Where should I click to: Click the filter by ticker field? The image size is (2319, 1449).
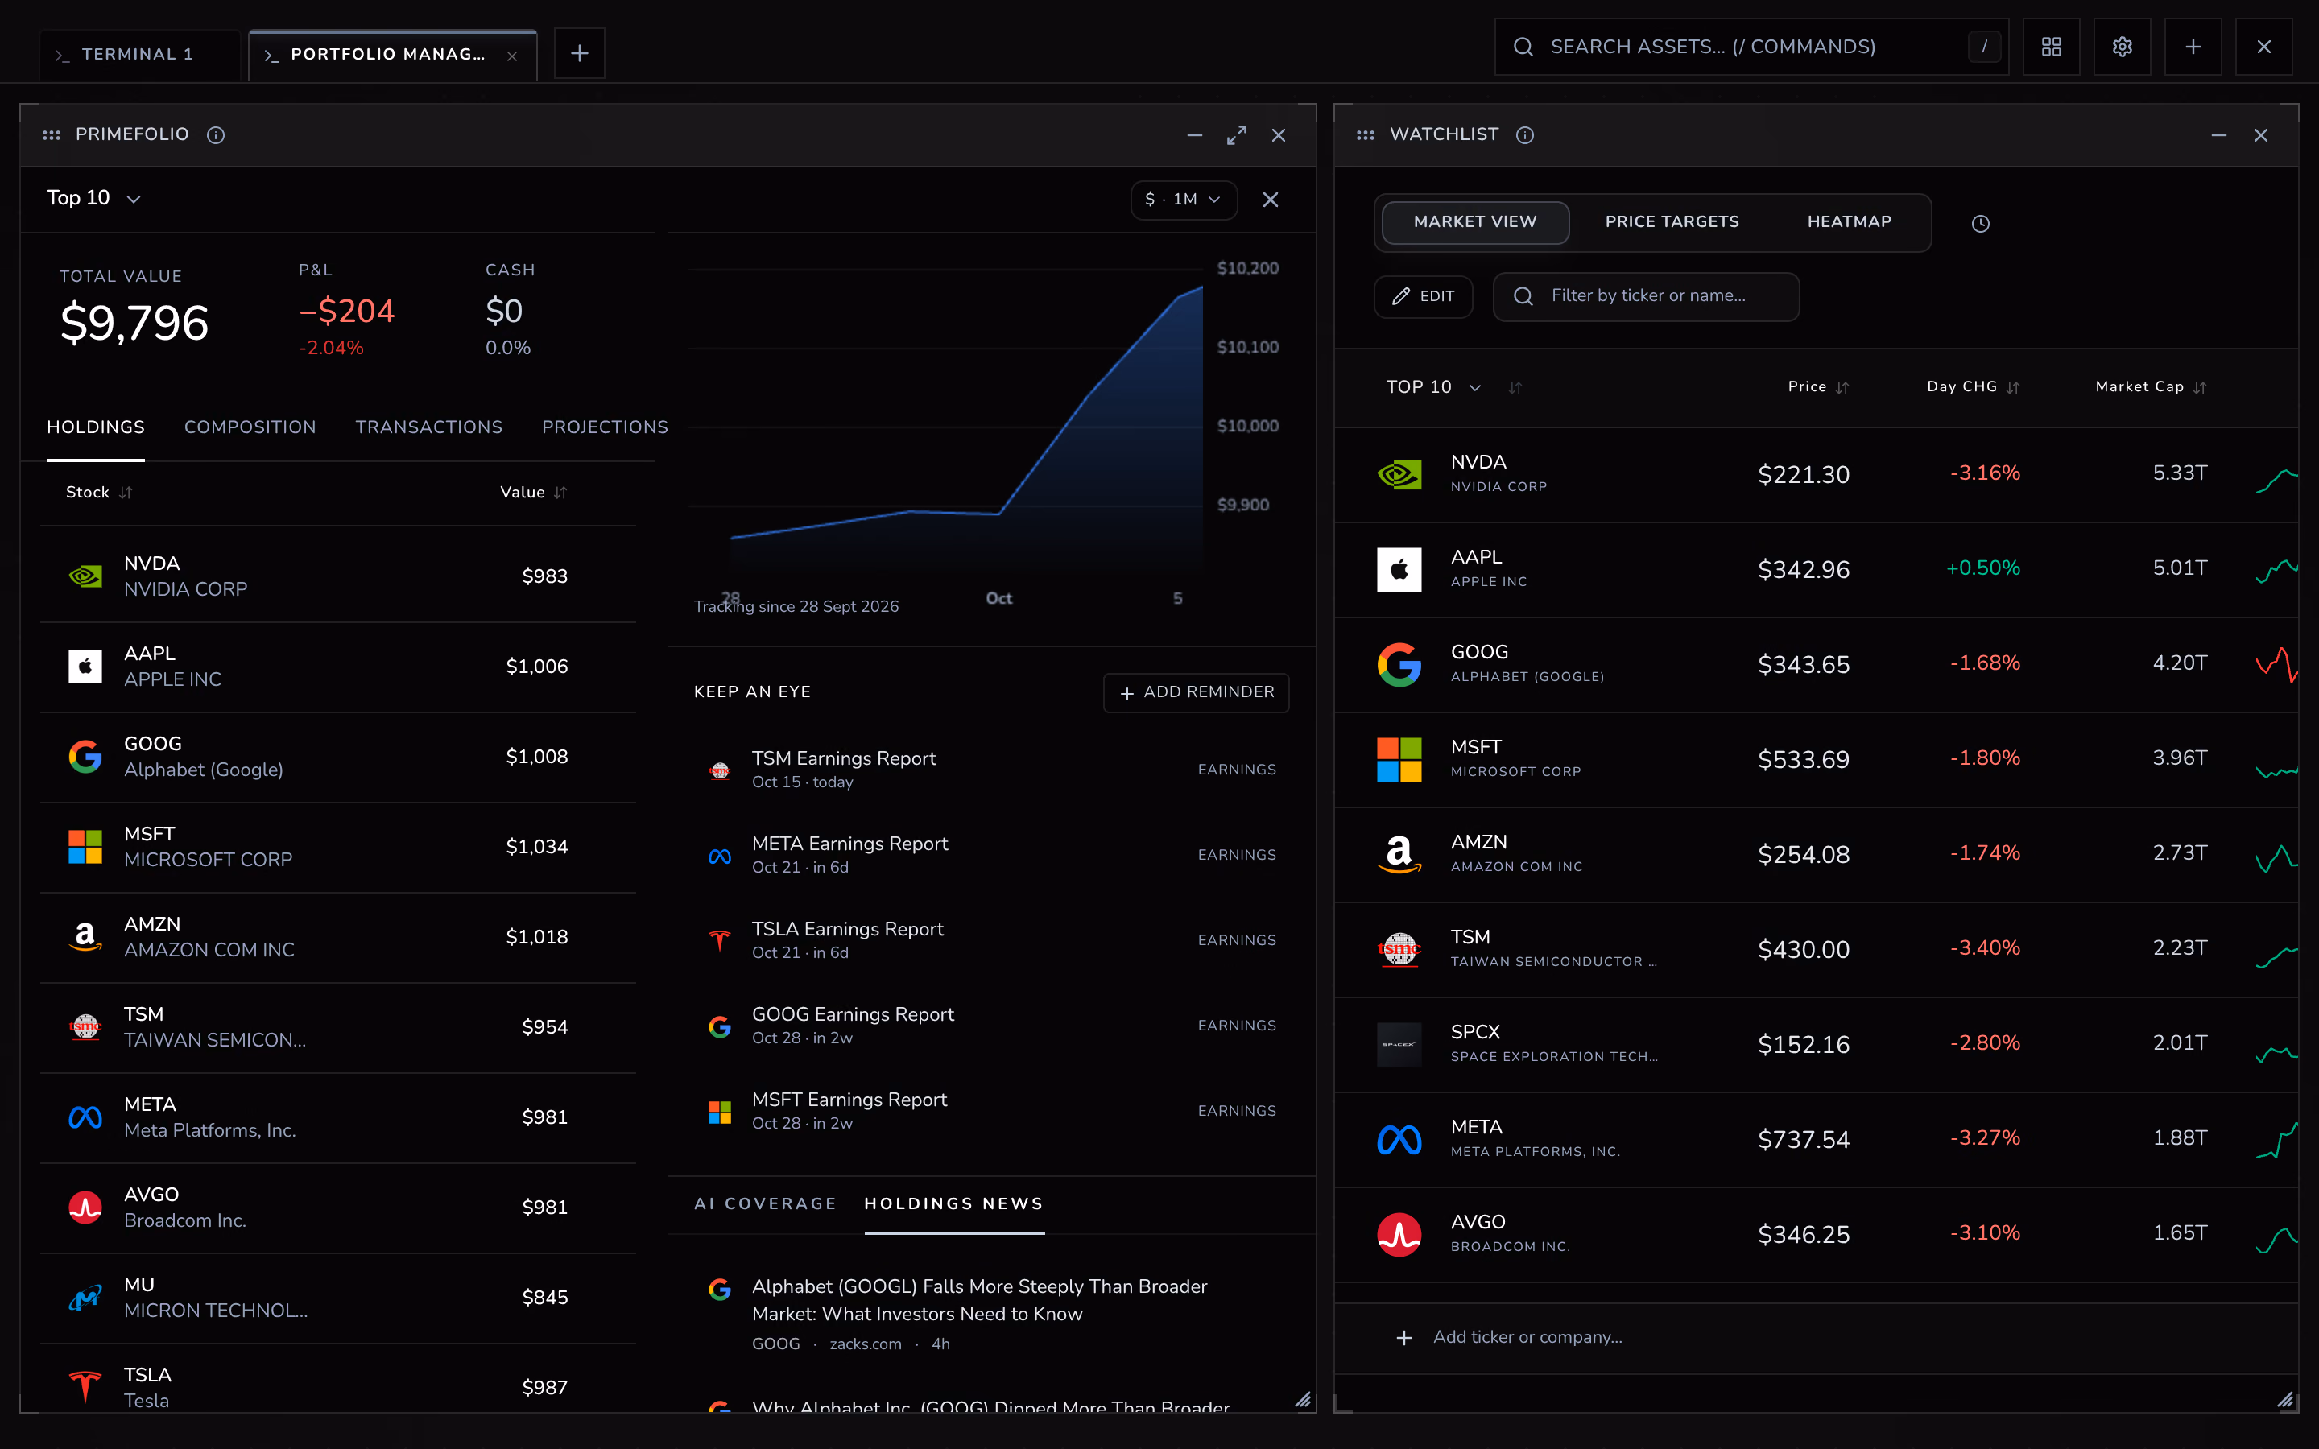[x=1645, y=296]
